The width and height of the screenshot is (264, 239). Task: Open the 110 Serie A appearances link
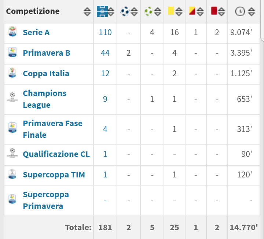coord(105,32)
